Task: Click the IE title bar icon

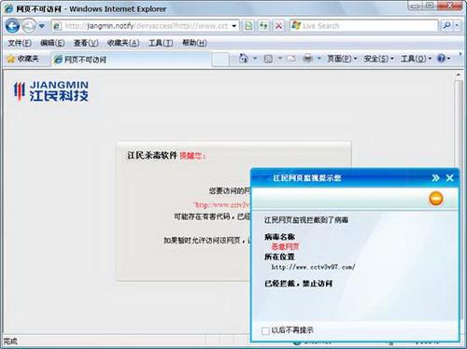Action: pos(8,8)
